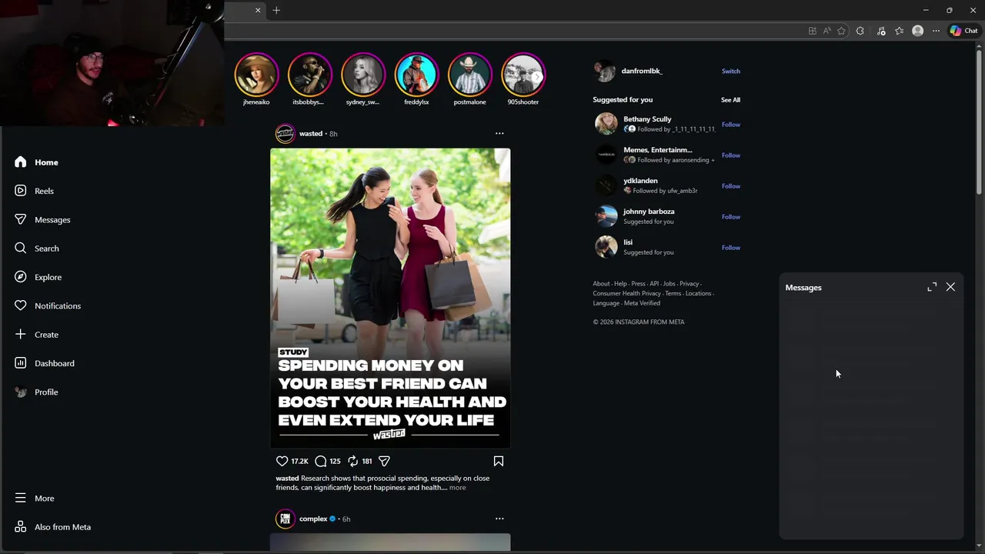Go to Home in the sidebar
The image size is (985, 554).
(x=36, y=162)
